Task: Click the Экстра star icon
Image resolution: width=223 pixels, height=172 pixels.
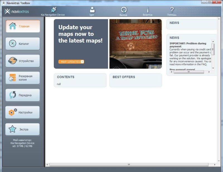Action: (13, 129)
